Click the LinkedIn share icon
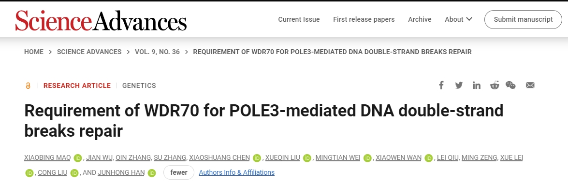 476,85
